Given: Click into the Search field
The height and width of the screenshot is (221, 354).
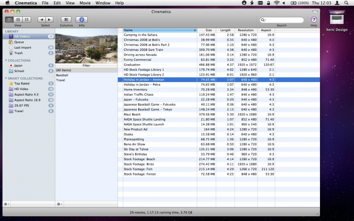Looking at the screenshot, I should pos(285,20).
